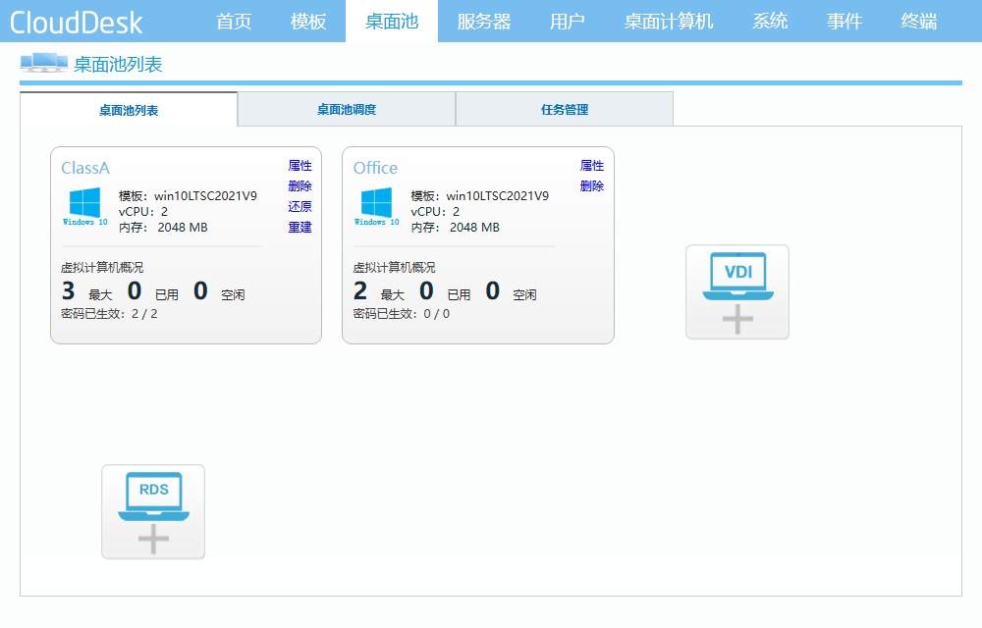Screen dimensions: 982x628
Task: Click 删除 on the ClassA pool
Action: (300, 185)
